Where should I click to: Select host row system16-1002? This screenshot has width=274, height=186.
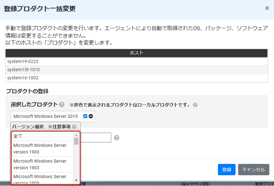pos(136,78)
